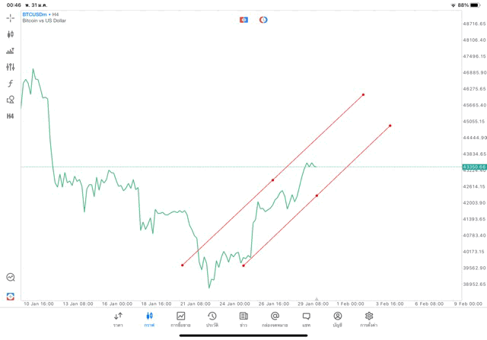Open chart settings sliders icon
The height and width of the screenshot is (340, 487).
tap(11, 67)
